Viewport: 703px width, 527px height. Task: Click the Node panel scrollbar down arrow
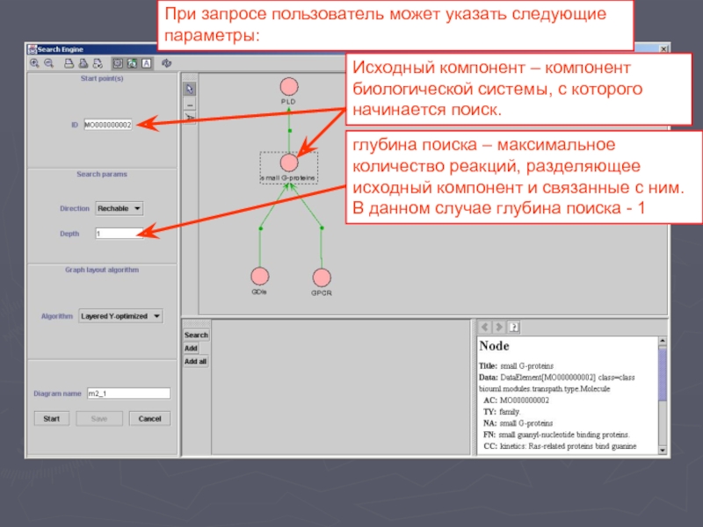663,450
